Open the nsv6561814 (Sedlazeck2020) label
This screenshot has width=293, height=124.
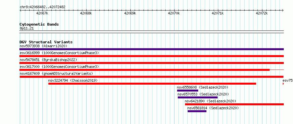click(x=213, y=108)
